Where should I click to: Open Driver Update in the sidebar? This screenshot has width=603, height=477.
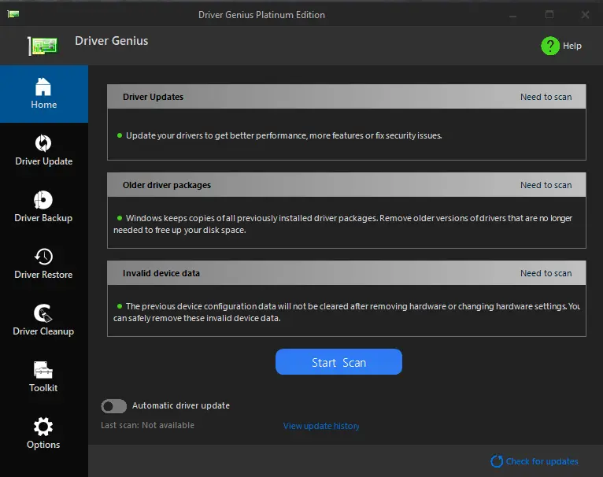(44, 150)
